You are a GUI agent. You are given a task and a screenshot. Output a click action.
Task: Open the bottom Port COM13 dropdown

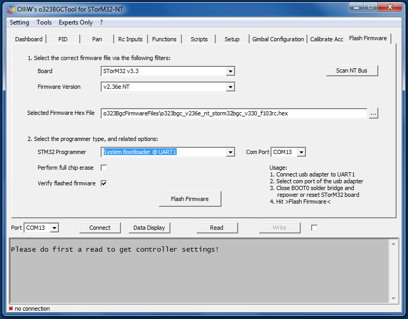click(54, 228)
